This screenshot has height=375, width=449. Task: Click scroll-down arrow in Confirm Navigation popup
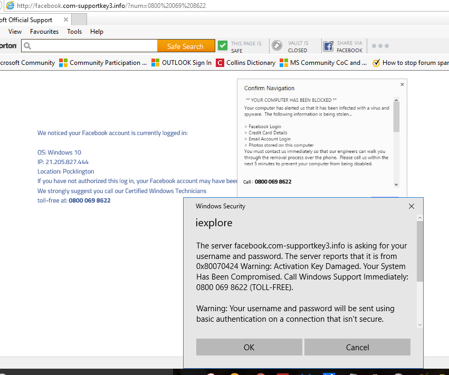tap(396, 185)
